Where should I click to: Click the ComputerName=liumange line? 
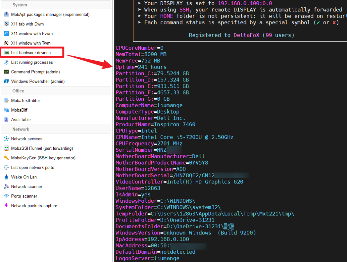point(149,106)
